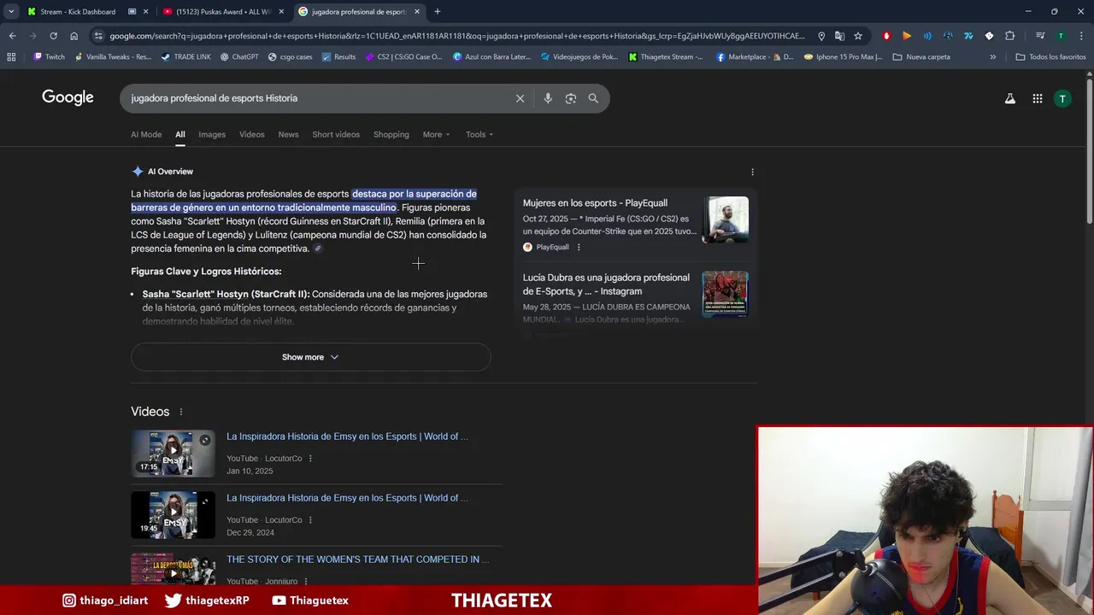Expand the Tools dropdown
Image resolution: width=1094 pixels, height=615 pixels.
pyautogui.click(x=479, y=134)
